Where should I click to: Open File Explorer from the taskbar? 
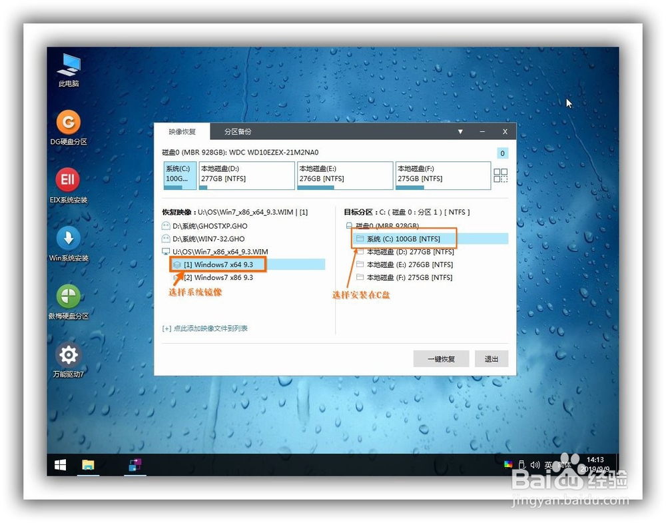coord(88,465)
